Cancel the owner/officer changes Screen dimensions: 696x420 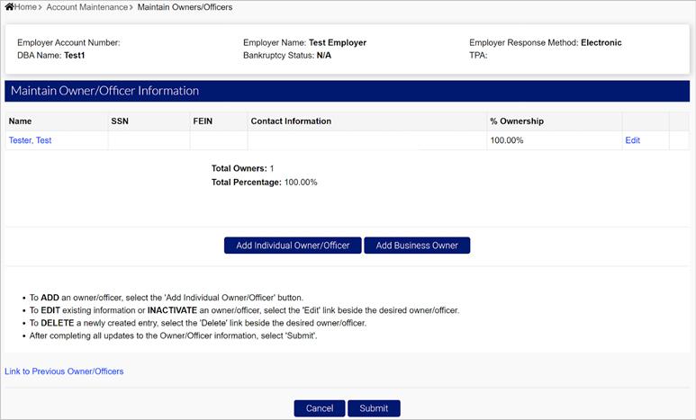[319, 408]
